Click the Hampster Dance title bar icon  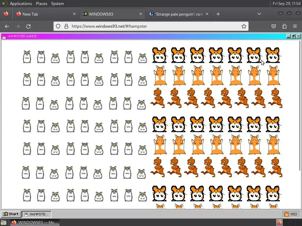tap(4, 36)
